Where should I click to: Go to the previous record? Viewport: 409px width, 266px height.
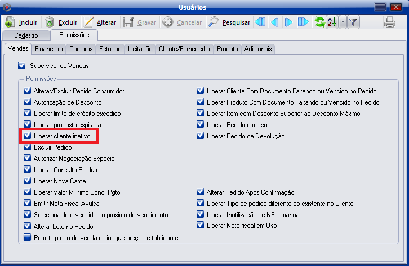coord(274,22)
